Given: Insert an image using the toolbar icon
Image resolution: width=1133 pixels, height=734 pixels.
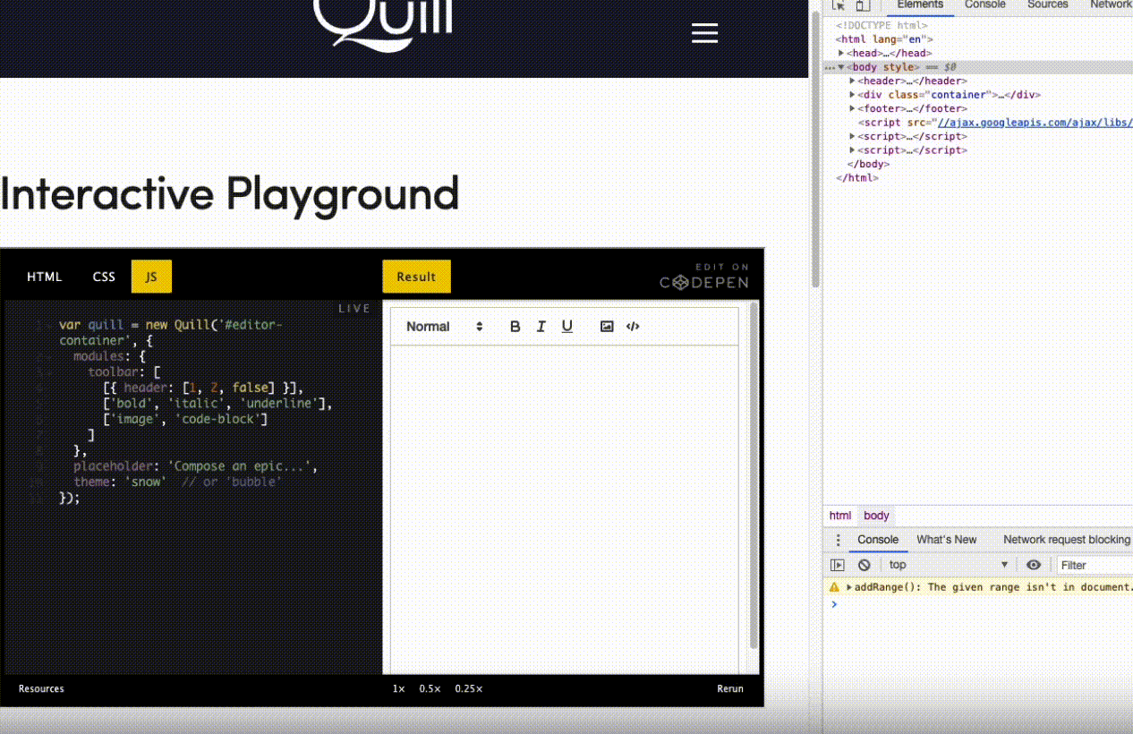Looking at the screenshot, I should point(607,327).
